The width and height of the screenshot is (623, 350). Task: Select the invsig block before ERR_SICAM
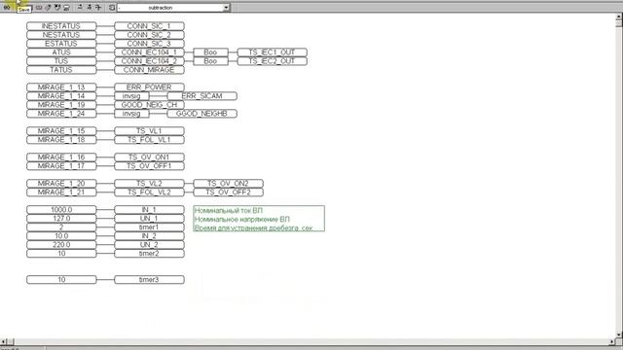click(x=131, y=96)
